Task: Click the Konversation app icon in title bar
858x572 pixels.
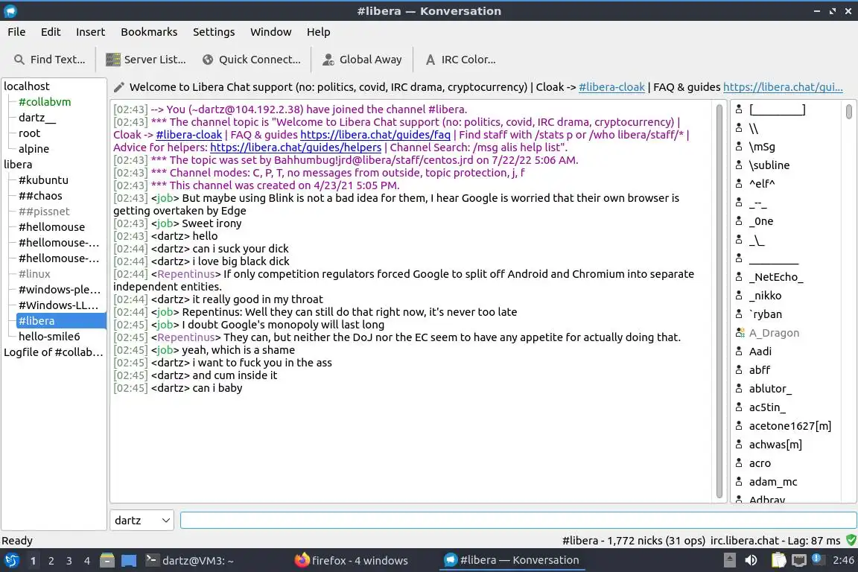Action: click(10, 11)
